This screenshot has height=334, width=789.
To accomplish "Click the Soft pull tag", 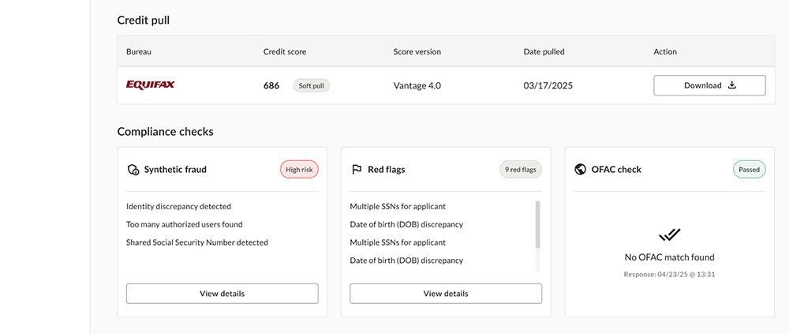I will click(x=312, y=85).
